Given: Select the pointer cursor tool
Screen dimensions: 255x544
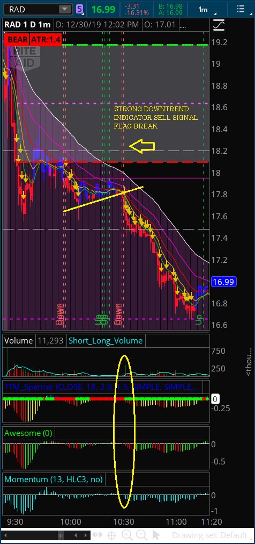Looking at the screenshot, I should 156,535.
